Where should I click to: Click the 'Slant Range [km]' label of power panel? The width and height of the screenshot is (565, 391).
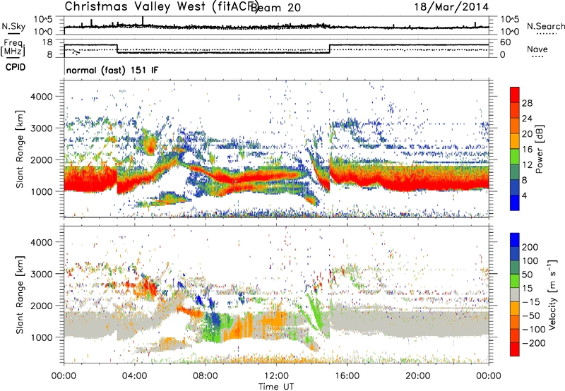point(20,149)
